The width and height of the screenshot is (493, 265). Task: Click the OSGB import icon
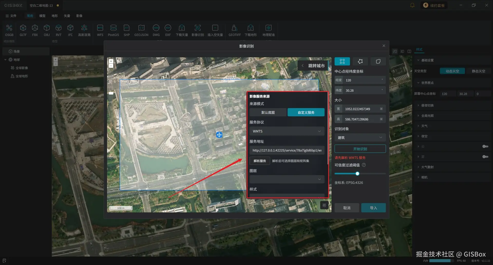pos(9,30)
